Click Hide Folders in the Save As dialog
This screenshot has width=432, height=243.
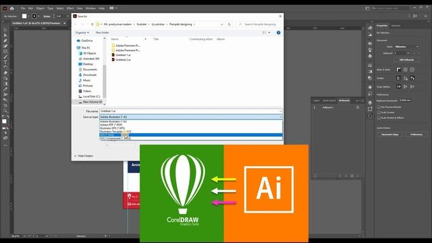[x=84, y=156]
